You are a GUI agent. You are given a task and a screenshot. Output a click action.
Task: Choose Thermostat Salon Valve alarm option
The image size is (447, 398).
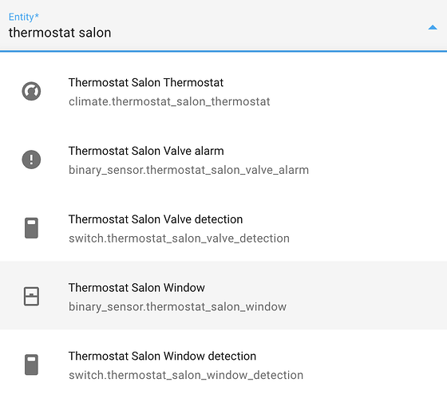pyautogui.click(x=223, y=160)
